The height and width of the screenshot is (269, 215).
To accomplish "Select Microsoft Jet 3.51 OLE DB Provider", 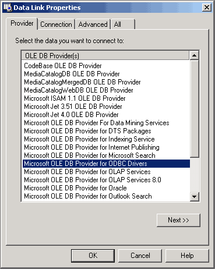I will click(x=106, y=107).
